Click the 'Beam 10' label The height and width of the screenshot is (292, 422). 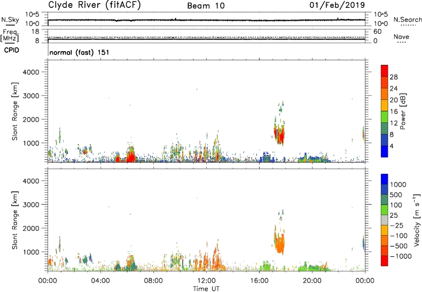(x=206, y=6)
